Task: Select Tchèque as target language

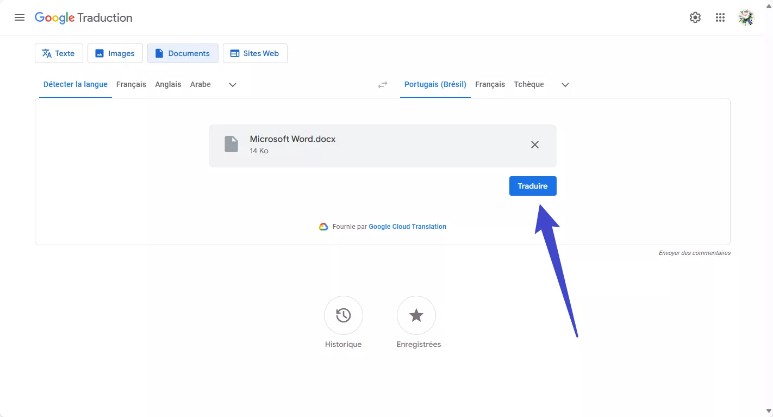Action: [x=529, y=84]
